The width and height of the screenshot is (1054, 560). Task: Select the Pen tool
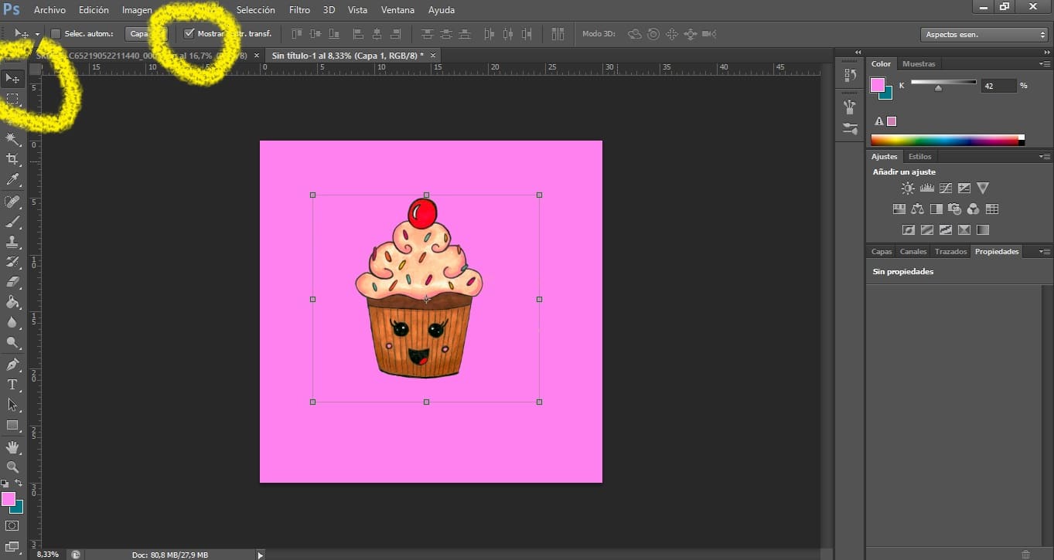tap(12, 365)
